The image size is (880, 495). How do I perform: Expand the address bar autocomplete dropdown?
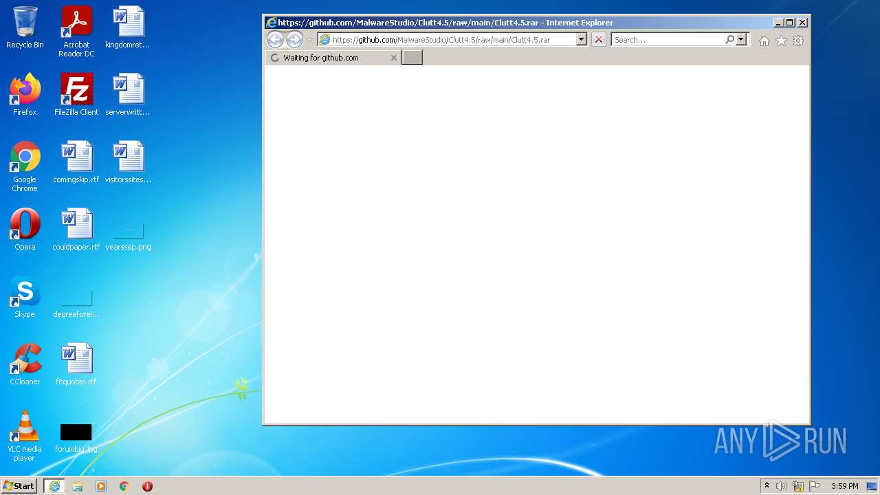581,40
